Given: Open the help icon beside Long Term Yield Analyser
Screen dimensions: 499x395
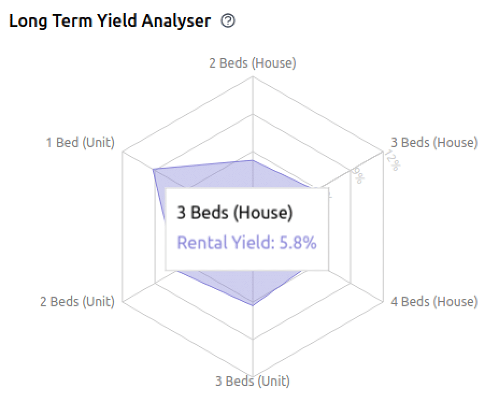Looking at the screenshot, I should (x=228, y=21).
